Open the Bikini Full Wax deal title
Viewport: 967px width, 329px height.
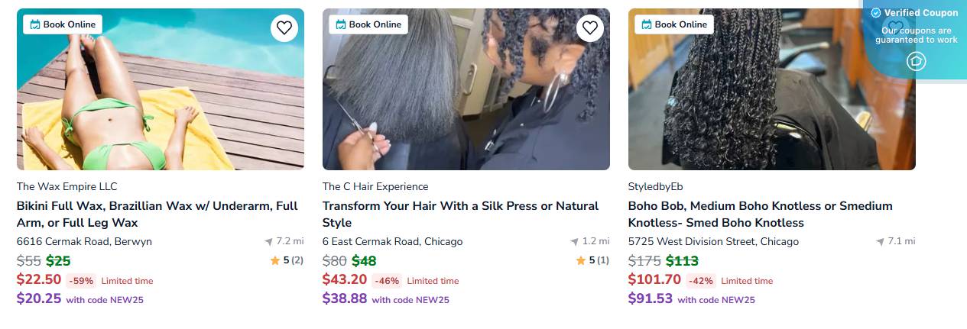click(157, 214)
